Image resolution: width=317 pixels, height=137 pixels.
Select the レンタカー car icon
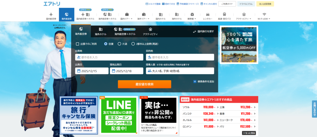pos(208,14)
